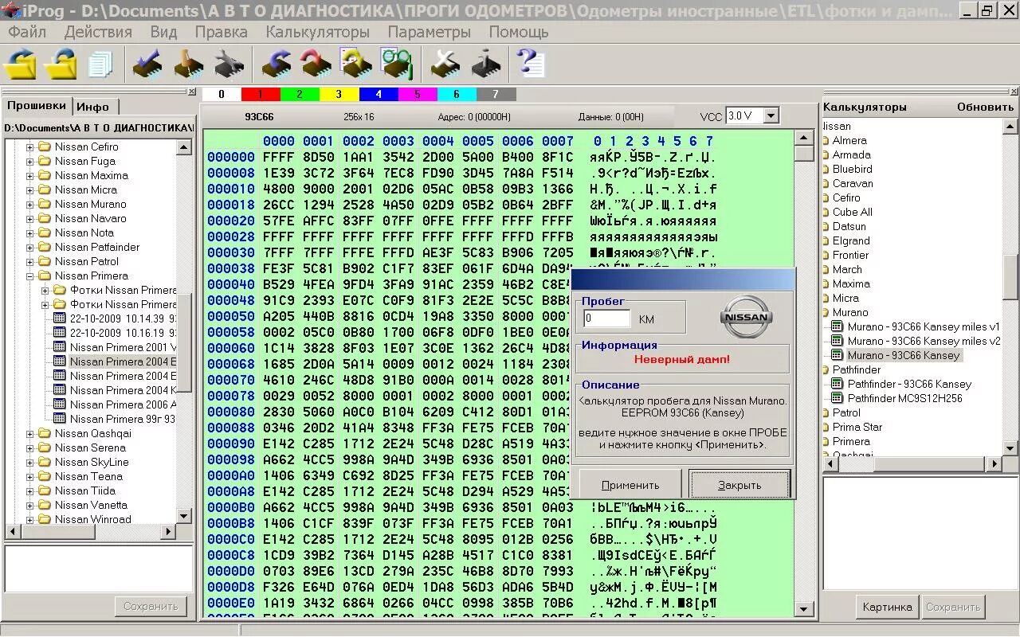The image size is (1020, 637).
Task: Click the Murano - 93C66 Kansey calculator icon
Action: [837, 355]
